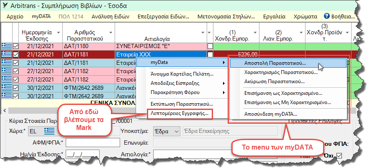Toggle the selection checkbox of the ΔΑΤ/1180 row
This screenshot has height=168, width=367.
point(15,46)
